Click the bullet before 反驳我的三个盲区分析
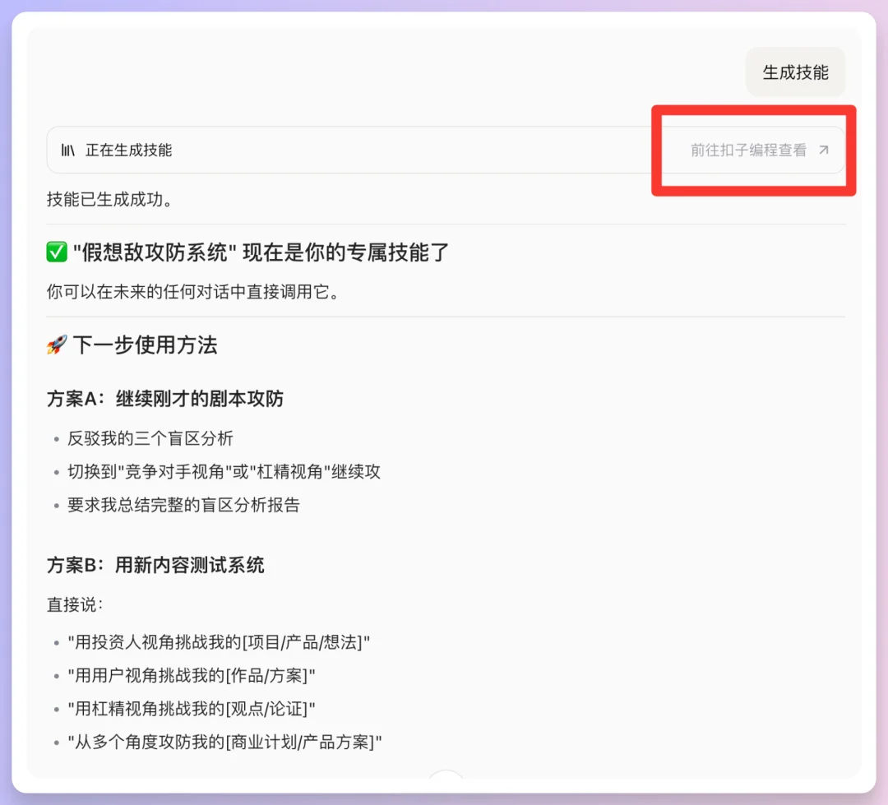Image resolution: width=888 pixels, height=805 pixels. point(56,439)
